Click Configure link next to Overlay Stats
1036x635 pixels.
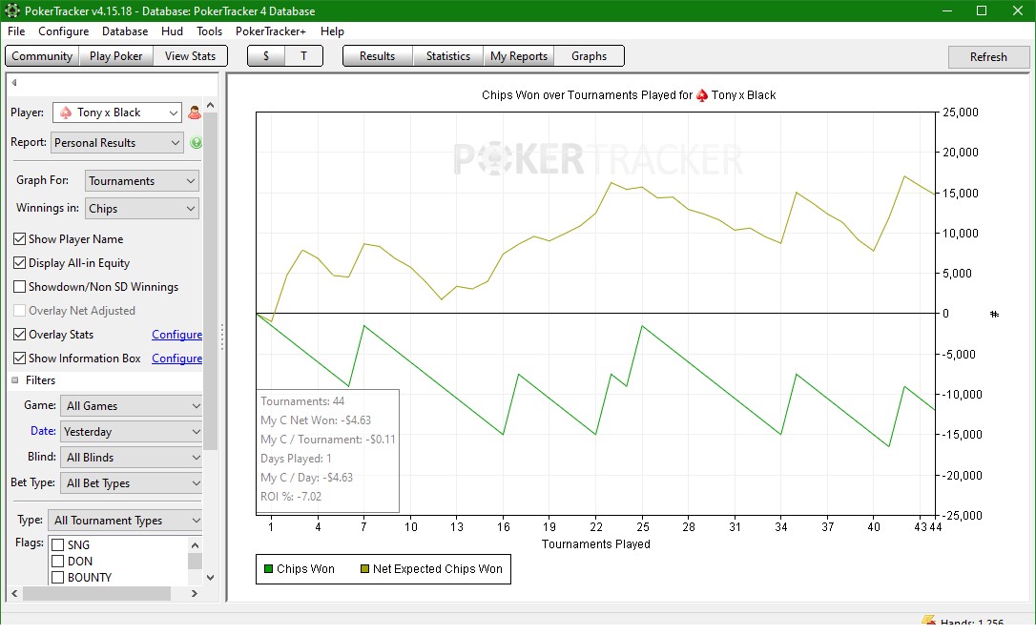(177, 334)
